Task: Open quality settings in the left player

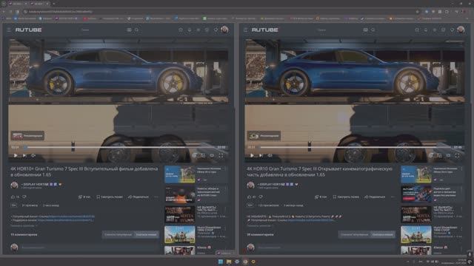Action: (x=194, y=156)
